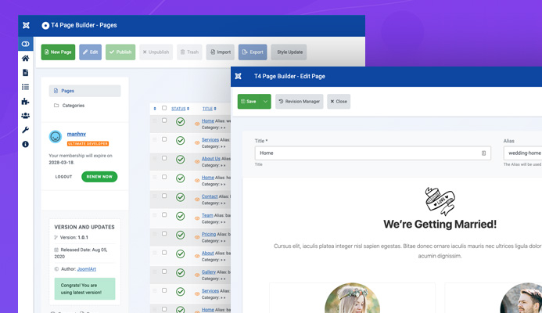
Task: Sort pages by Title column
Action: tap(209, 109)
